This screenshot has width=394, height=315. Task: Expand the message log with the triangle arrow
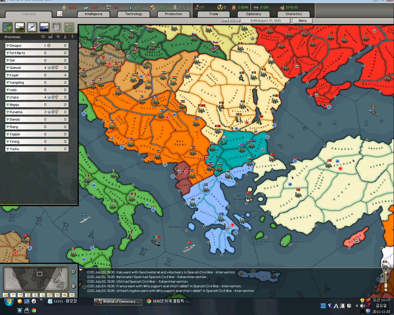(x=81, y=270)
